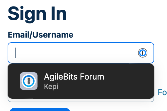Click the circular 1Password button in the email box

click(143, 53)
